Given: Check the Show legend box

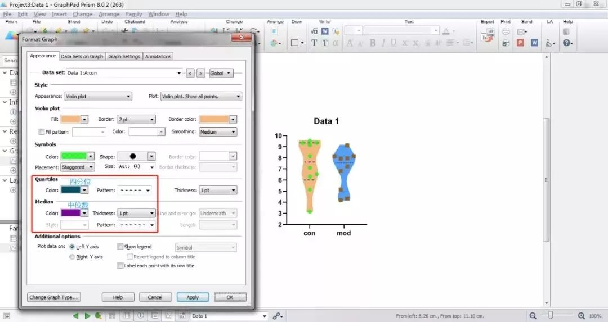Looking at the screenshot, I should coord(120,247).
